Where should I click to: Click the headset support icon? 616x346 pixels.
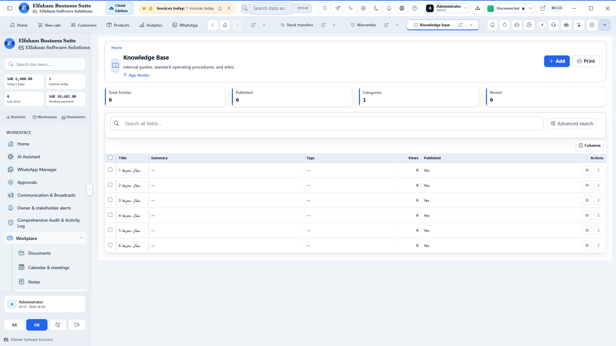coord(553,25)
